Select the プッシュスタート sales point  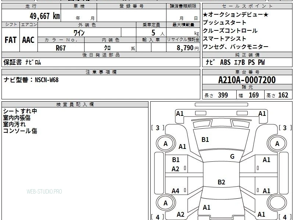pos(225,22)
